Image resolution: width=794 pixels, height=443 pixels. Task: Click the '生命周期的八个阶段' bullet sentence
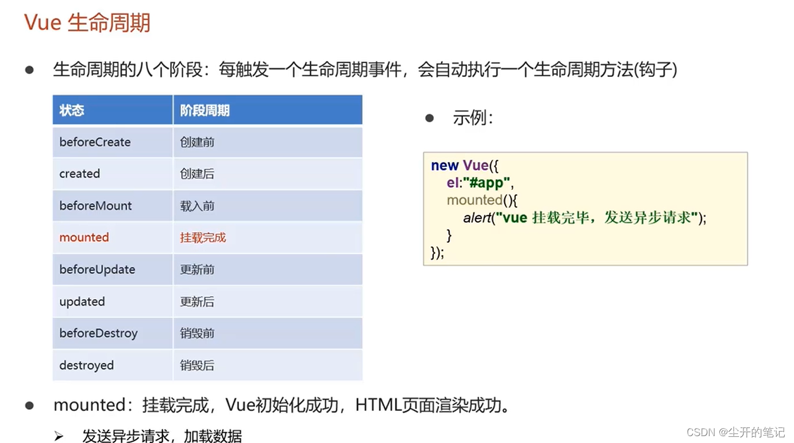(x=365, y=70)
